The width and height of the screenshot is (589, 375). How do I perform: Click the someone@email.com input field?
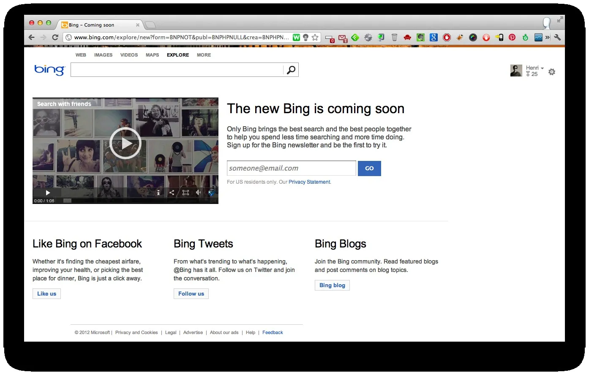pos(292,168)
